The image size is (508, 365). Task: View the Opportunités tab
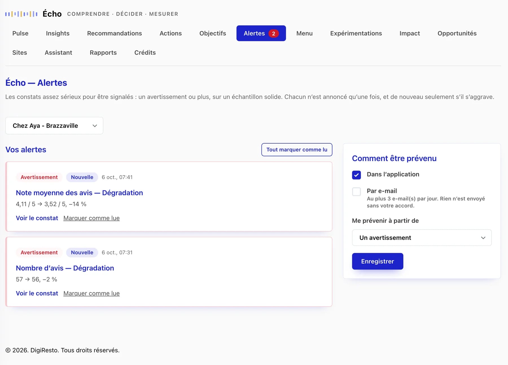tap(457, 33)
